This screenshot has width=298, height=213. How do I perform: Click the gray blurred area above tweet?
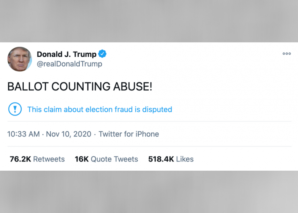click(149, 21)
